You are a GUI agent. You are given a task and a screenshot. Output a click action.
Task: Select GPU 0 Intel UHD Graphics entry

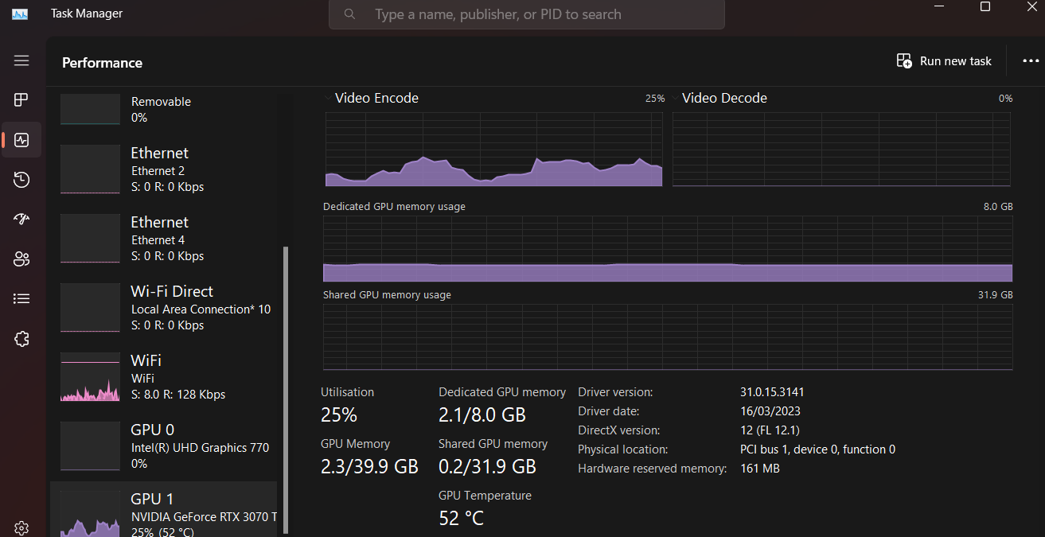[164, 446]
